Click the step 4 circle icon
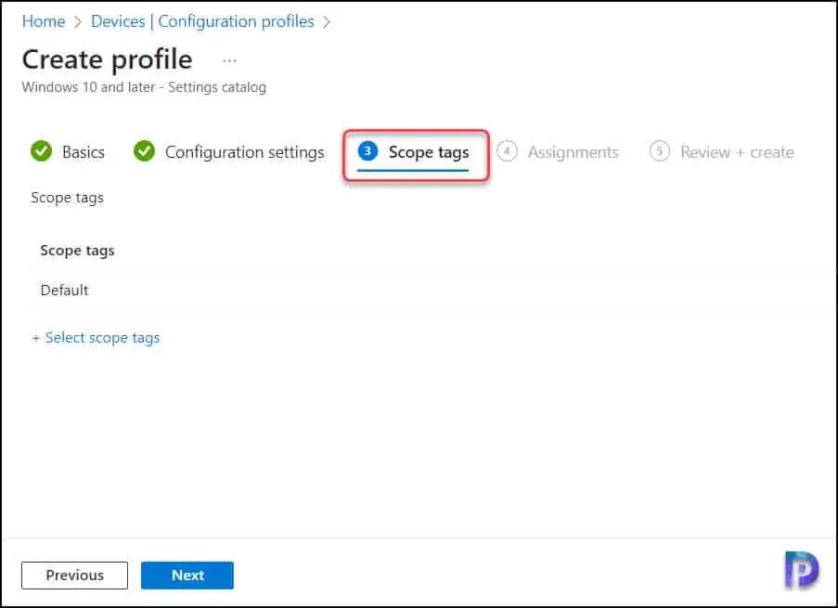This screenshot has width=838, height=608. [x=507, y=151]
